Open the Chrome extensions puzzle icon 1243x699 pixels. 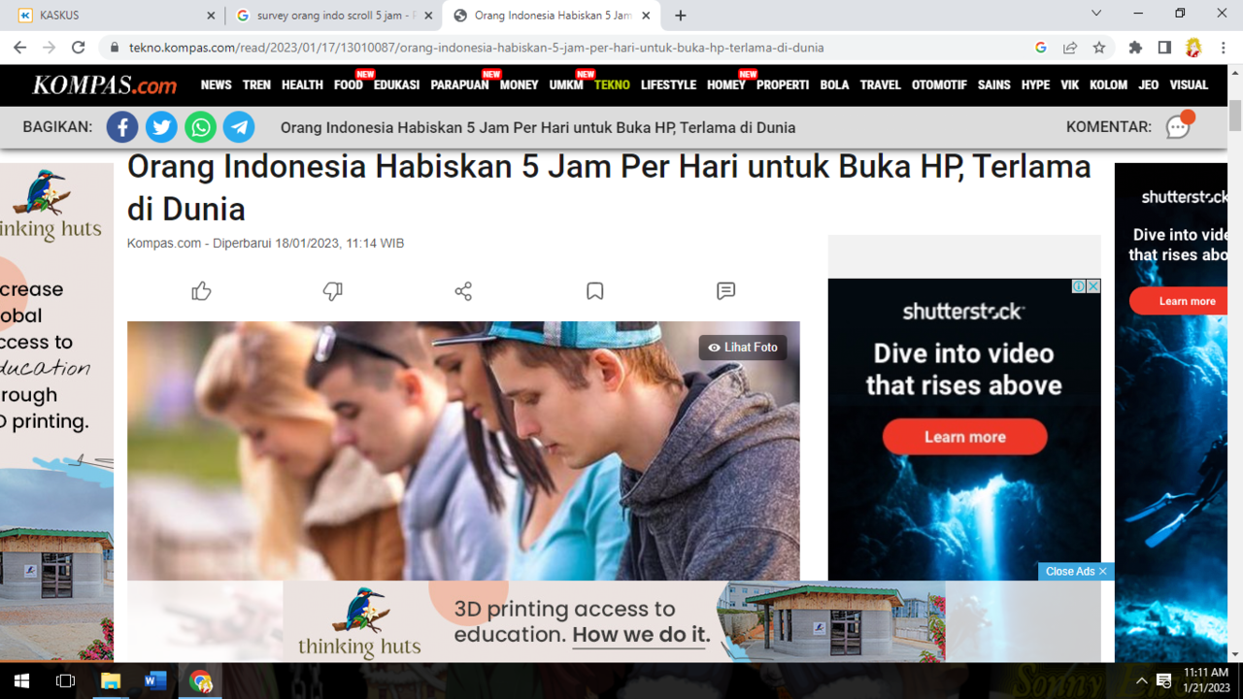pos(1135,48)
